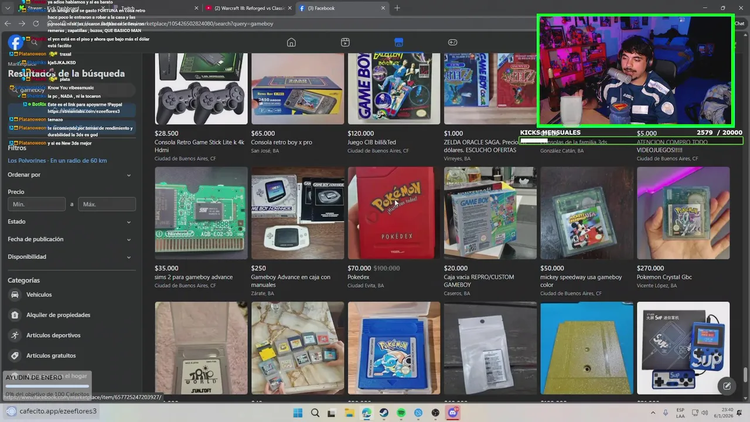
Task: Select the Marketplace storefront icon
Action: (398, 42)
